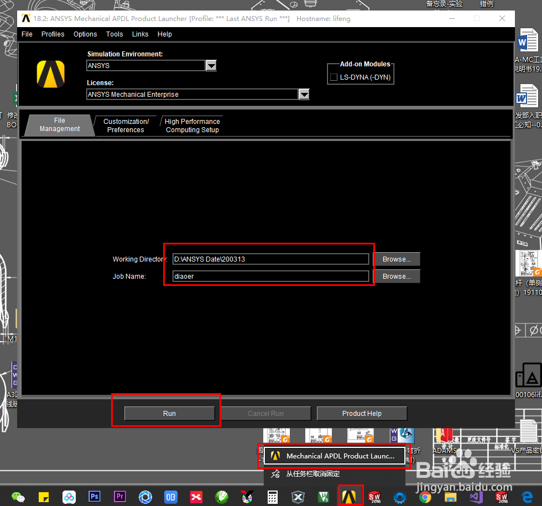Open Photoshop from the taskbar
The image size is (542, 506).
95,497
